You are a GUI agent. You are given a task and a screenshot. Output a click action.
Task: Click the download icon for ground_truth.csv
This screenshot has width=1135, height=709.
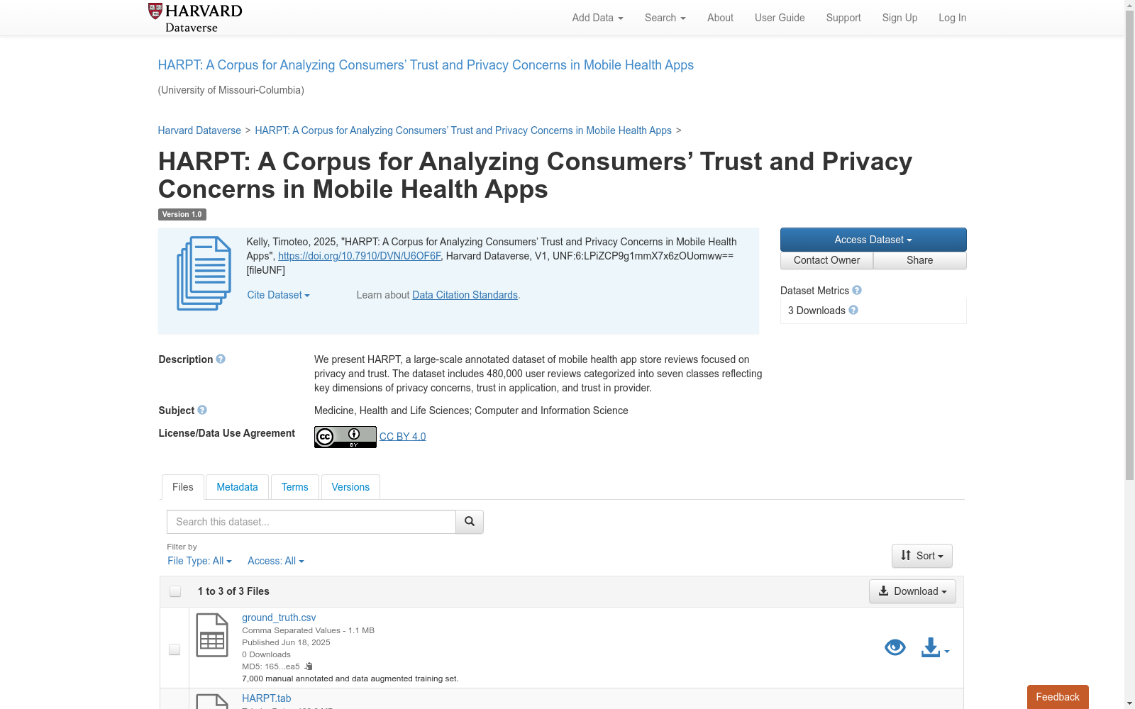pyautogui.click(x=935, y=647)
